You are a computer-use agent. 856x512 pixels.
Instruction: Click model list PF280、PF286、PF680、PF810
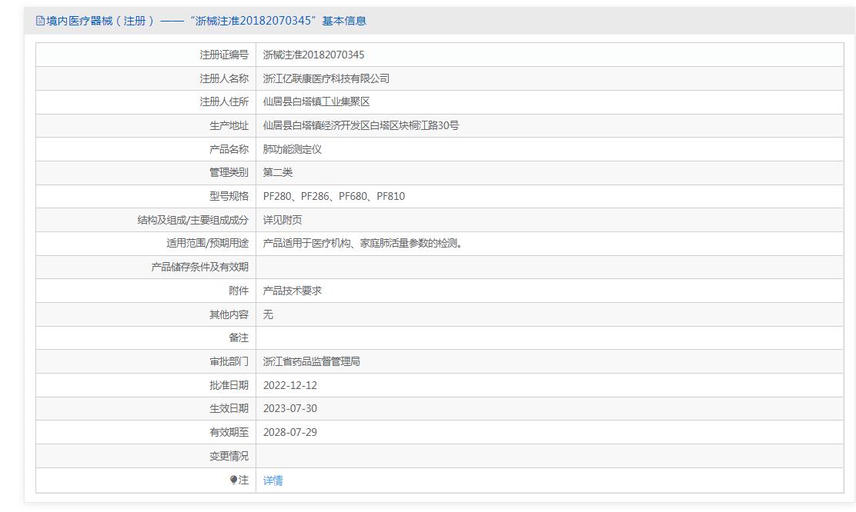pyautogui.click(x=334, y=196)
